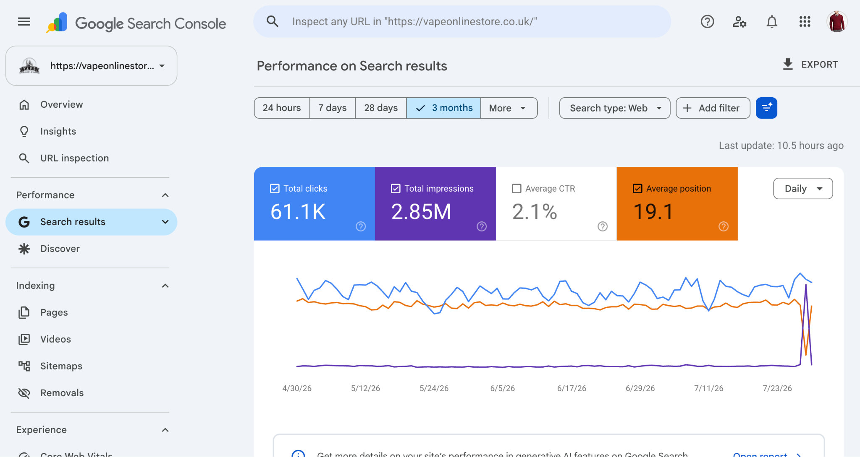Click the Google G icon by Search results

click(x=24, y=222)
